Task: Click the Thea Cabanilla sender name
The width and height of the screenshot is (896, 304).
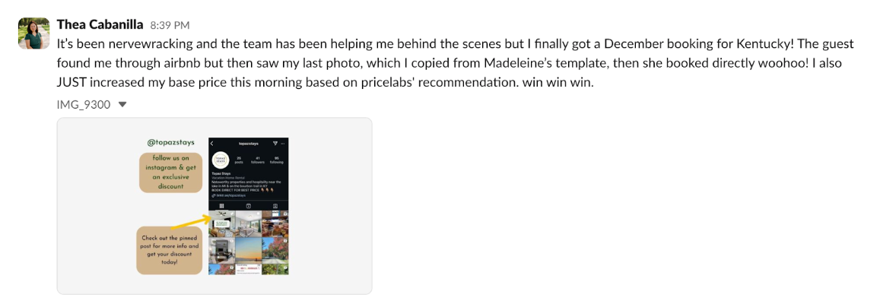Action: [x=100, y=24]
